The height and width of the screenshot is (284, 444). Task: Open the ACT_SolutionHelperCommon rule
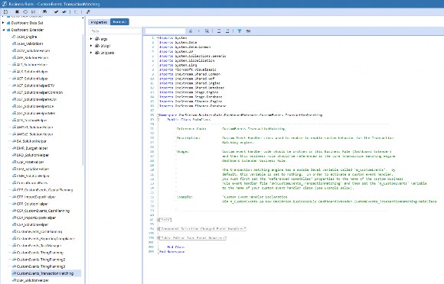tap(40, 92)
